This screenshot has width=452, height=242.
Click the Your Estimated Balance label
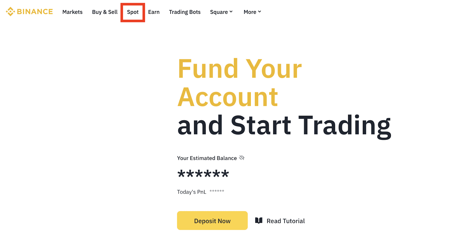(207, 158)
